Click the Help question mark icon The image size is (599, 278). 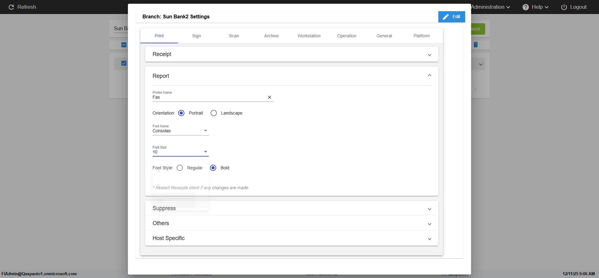526,7
